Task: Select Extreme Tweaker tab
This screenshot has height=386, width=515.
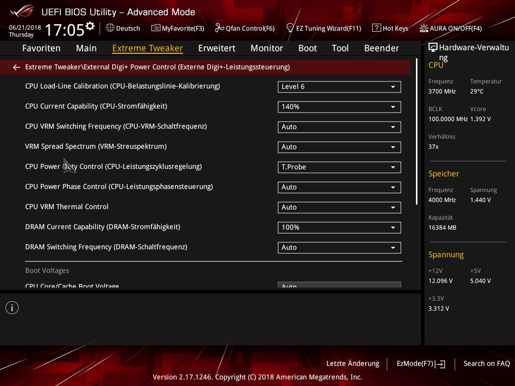Action: [x=147, y=48]
